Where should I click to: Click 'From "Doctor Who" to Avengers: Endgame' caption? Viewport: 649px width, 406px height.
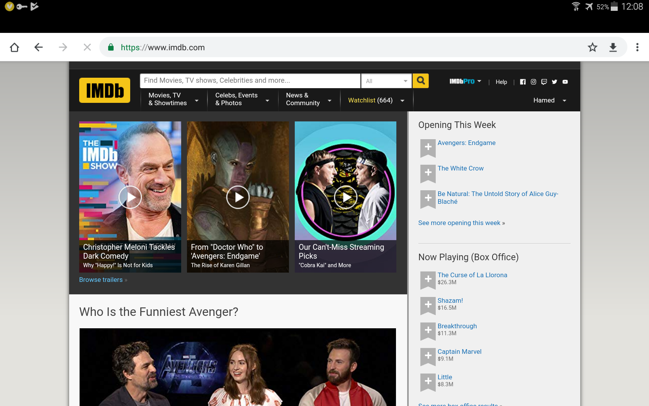(227, 251)
